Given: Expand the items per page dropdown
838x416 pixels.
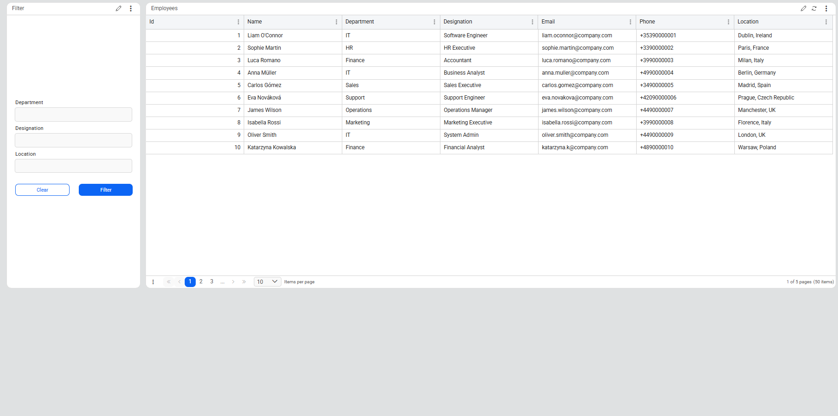Looking at the screenshot, I should [267, 282].
